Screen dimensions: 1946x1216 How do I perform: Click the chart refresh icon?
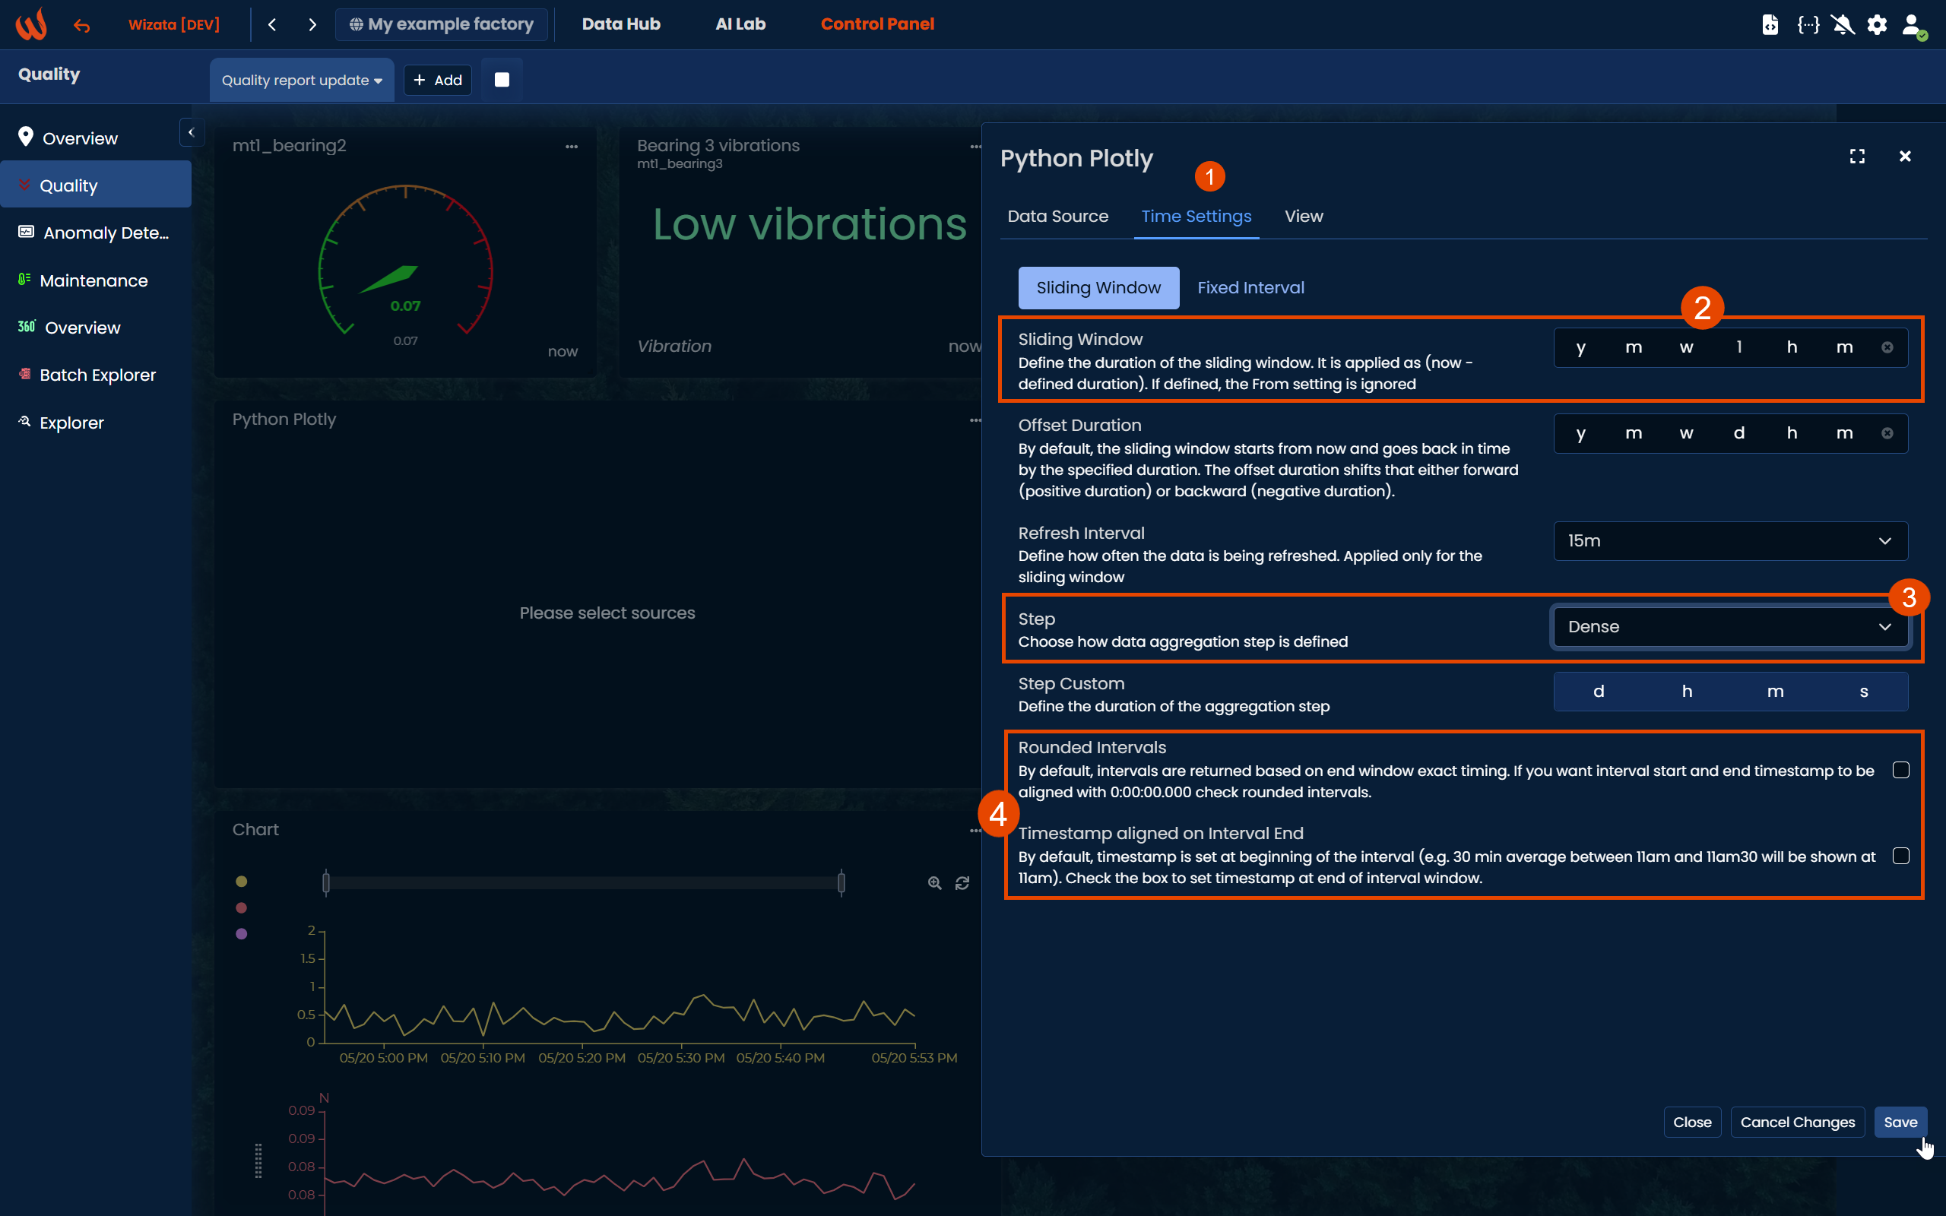pyautogui.click(x=962, y=883)
